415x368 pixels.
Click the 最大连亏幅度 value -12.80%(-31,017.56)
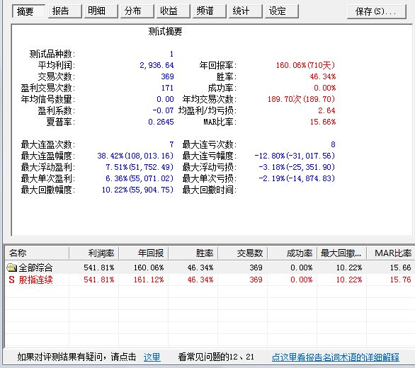pos(295,156)
